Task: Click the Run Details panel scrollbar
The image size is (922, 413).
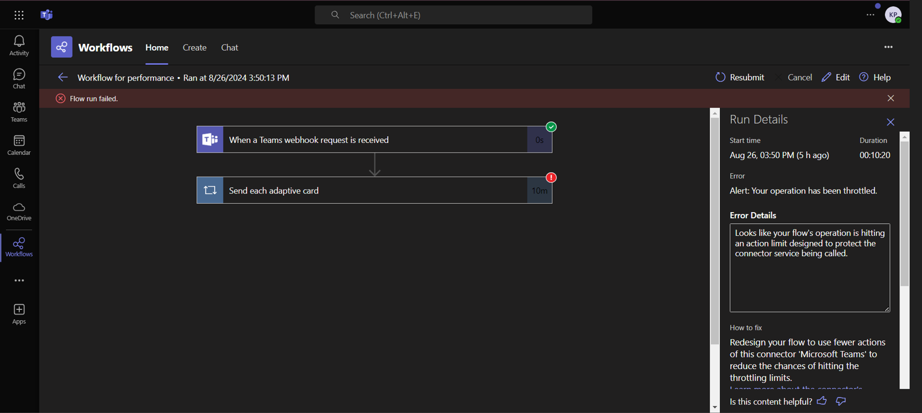Action: click(905, 214)
